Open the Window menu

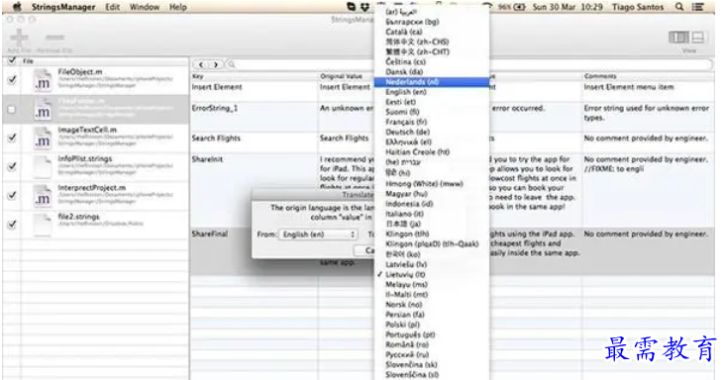pos(145,7)
